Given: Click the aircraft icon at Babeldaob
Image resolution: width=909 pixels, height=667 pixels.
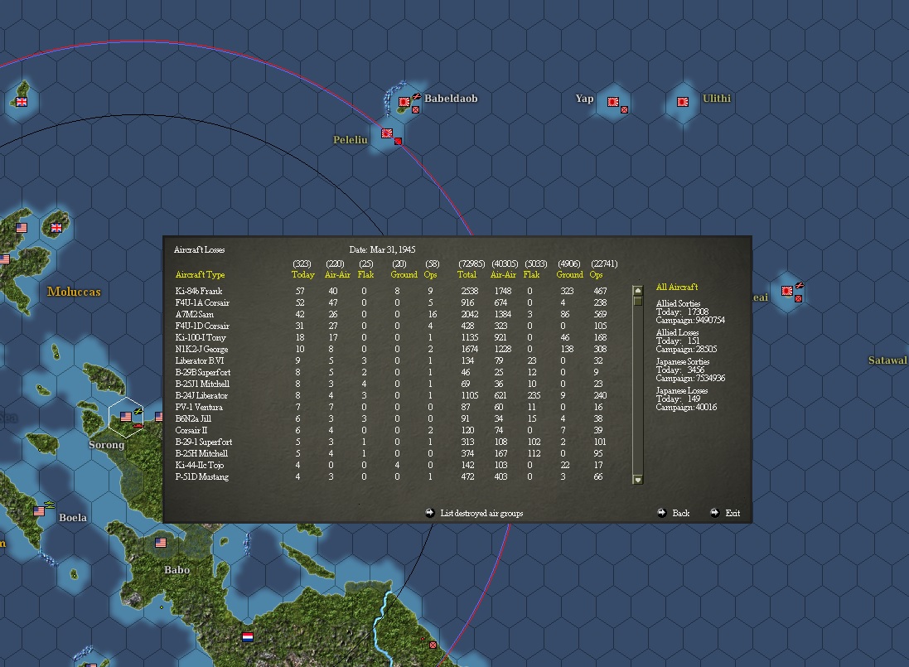Looking at the screenshot, I should pos(416,96).
